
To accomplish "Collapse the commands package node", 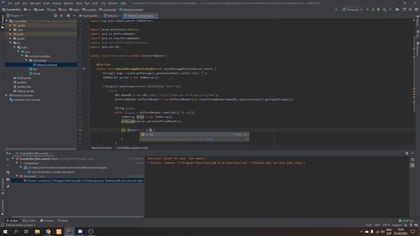I will (x=26, y=60).
